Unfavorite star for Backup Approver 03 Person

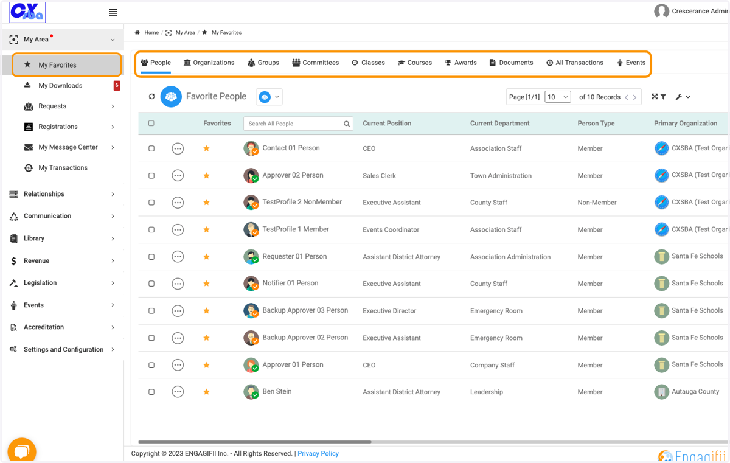tap(207, 311)
